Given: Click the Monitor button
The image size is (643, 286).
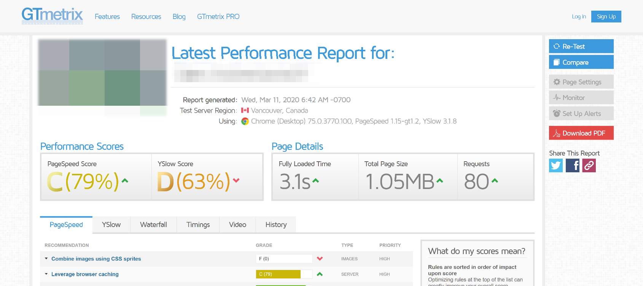Looking at the screenshot, I should pos(581,97).
